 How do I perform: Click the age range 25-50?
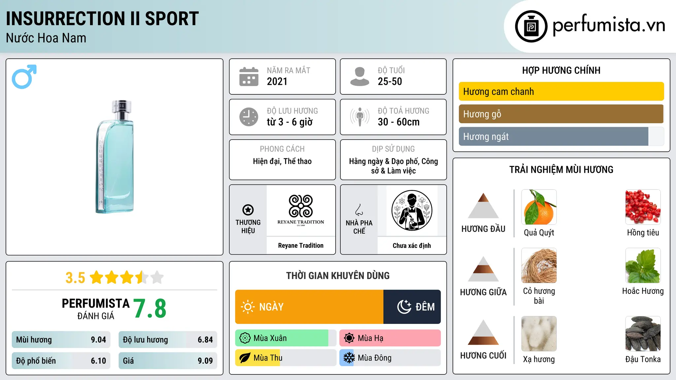pos(390,81)
